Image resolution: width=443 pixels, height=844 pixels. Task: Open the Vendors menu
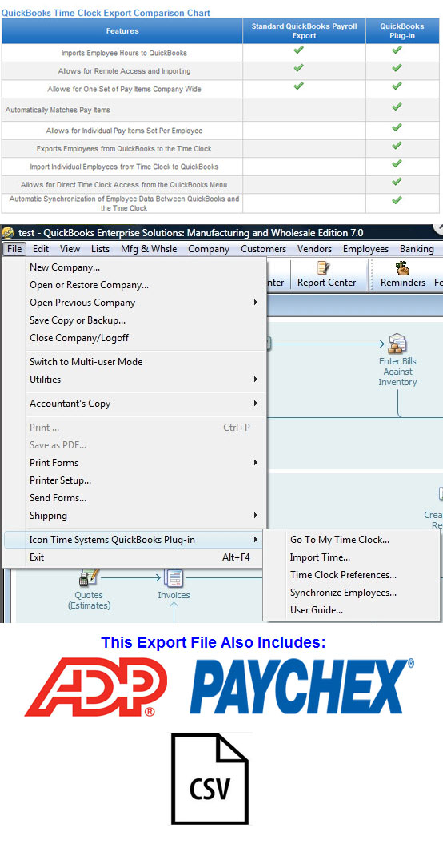(314, 249)
